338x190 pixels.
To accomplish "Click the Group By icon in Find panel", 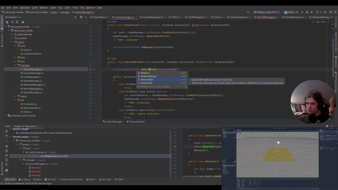I will (6, 146).
